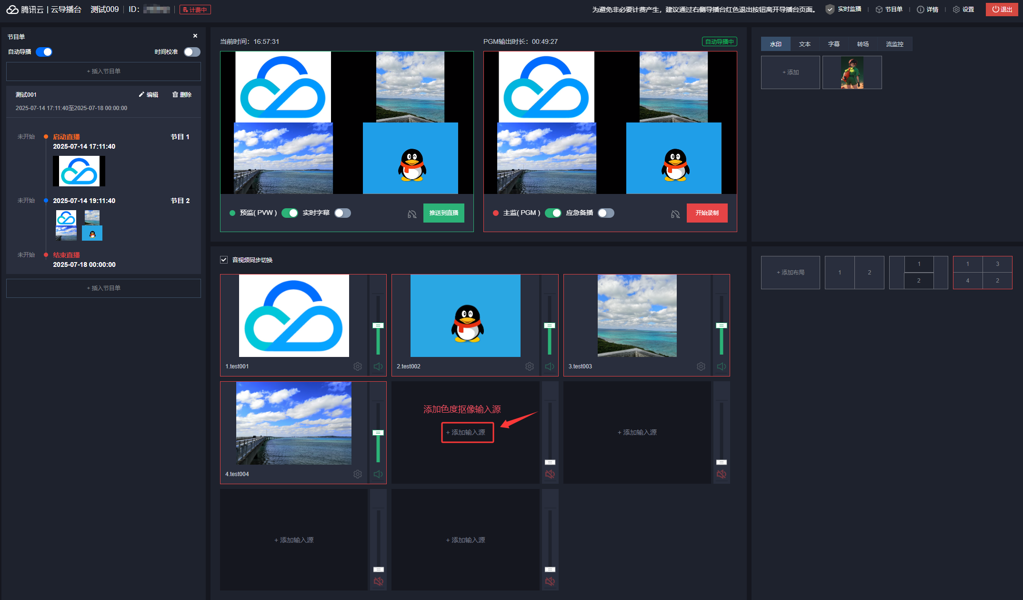
Task: Click 添加 watermark button
Action: (x=791, y=72)
